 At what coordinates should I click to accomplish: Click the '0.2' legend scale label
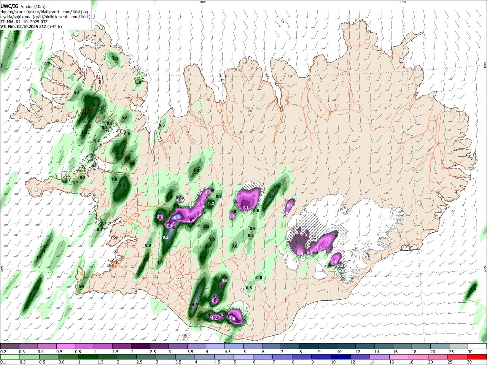pos(3,352)
